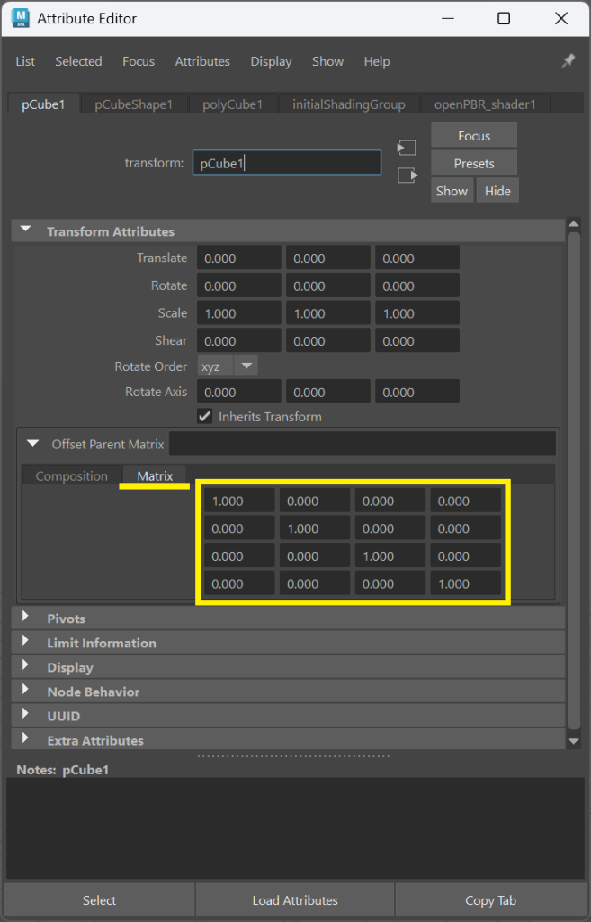
Task: Click the Presets button
Action: (x=474, y=164)
